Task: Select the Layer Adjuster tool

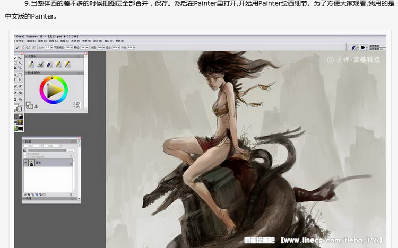Action: click(x=20, y=58)
